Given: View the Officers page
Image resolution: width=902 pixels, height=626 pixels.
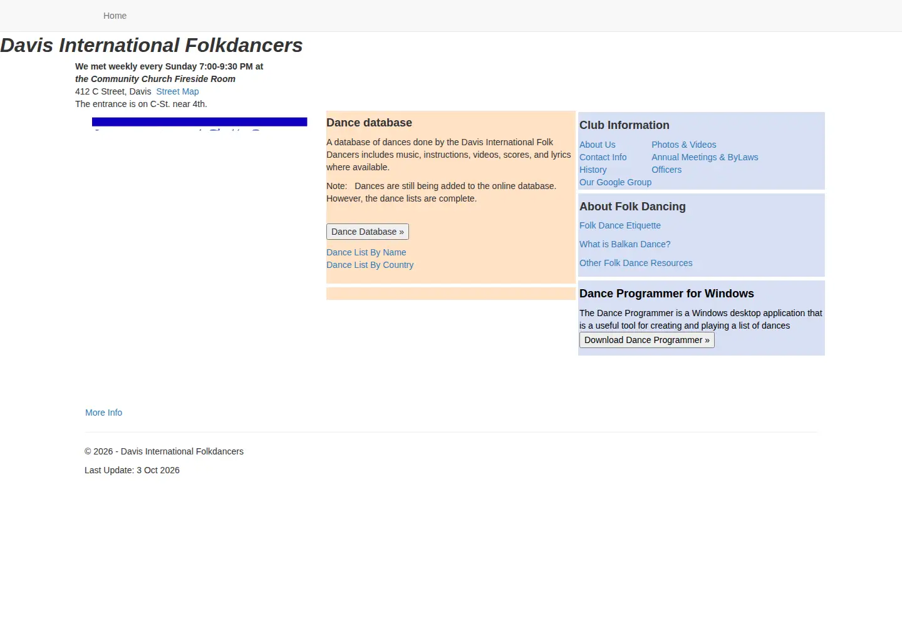Looking at the screenshot, I should (x=666, y=170).
